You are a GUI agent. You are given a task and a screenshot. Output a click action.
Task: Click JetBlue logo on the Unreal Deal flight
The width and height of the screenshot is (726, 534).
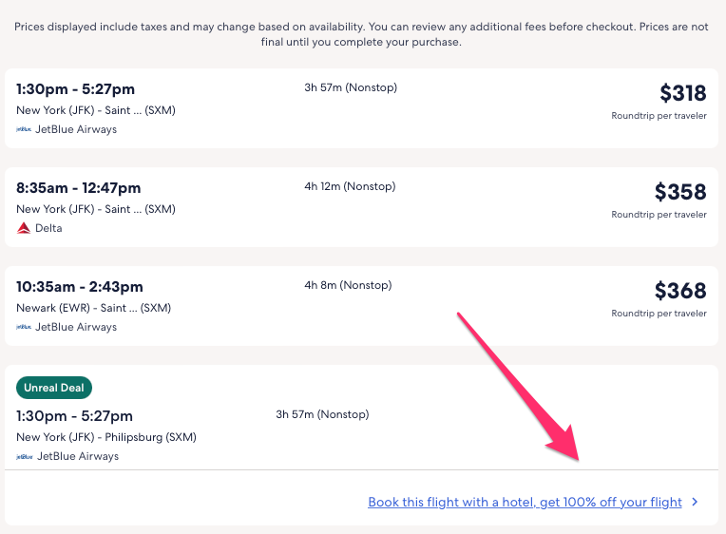click(24, 456)
